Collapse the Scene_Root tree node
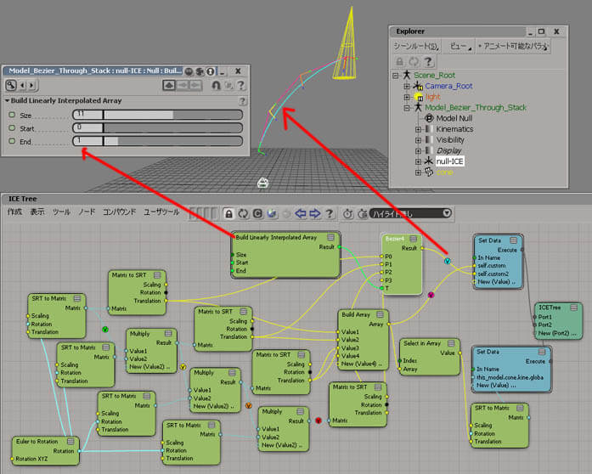 396,76
